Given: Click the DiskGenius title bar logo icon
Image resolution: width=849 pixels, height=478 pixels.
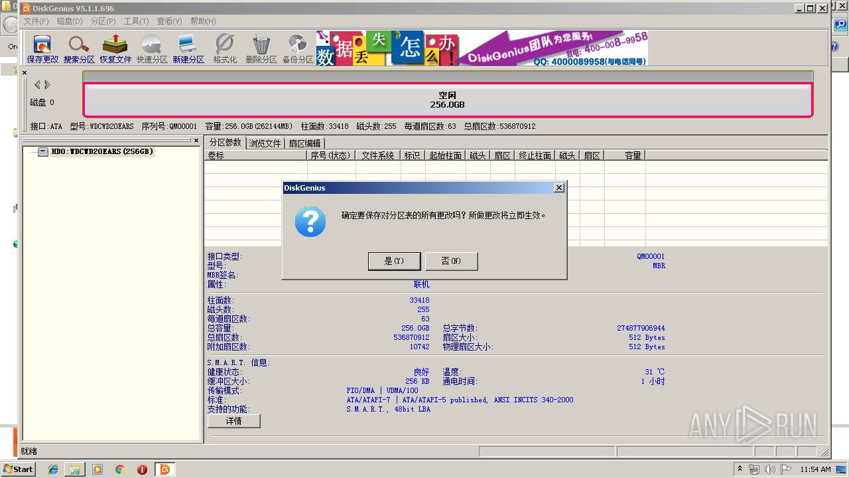Looking at the screenshot, I should point(27,9).
